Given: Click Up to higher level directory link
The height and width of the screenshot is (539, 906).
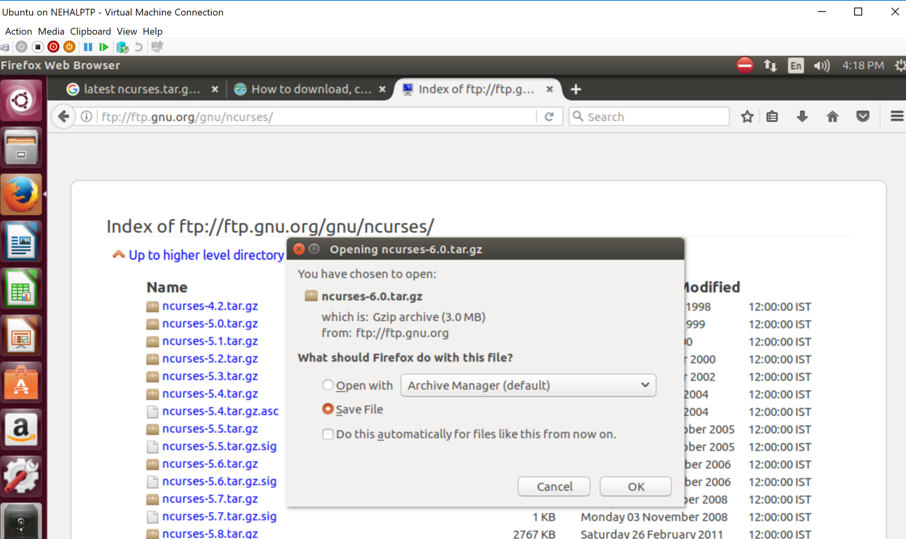Looking at the screenshot, I should click(x=206, y=255).
